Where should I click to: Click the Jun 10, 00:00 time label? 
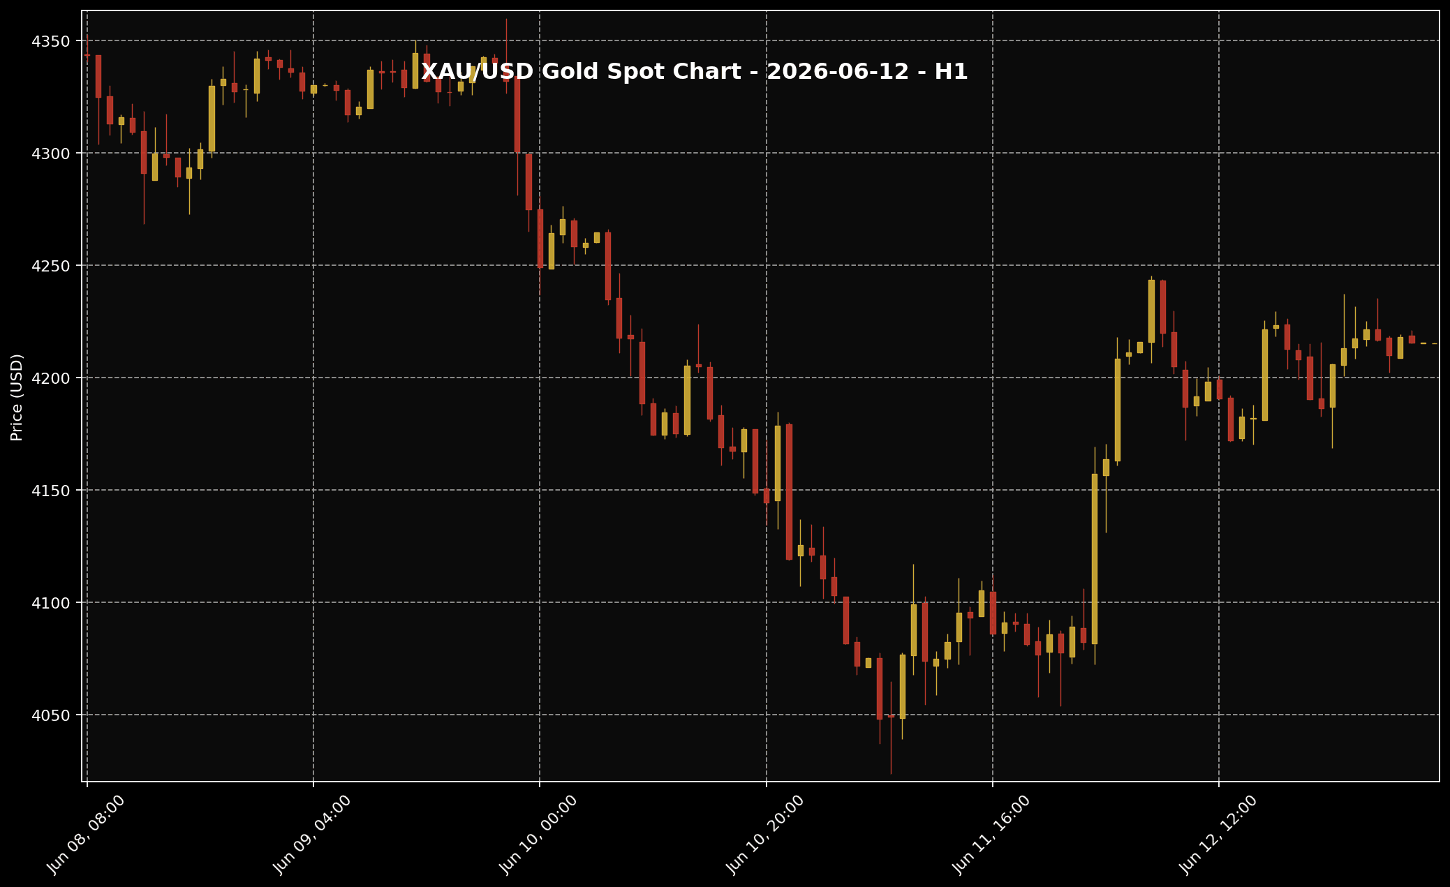pyautogui.click(x=538, y=835)
